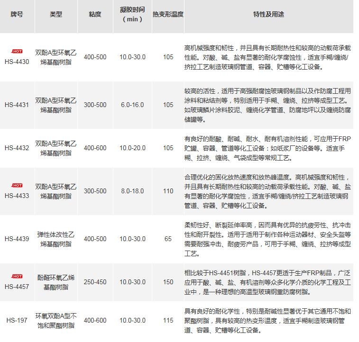
Task: Select the HS-4439 product code
Action: [x=17, y=239]
